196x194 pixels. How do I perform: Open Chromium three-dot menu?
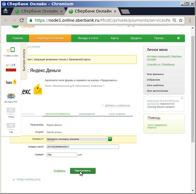click(190, 20)
